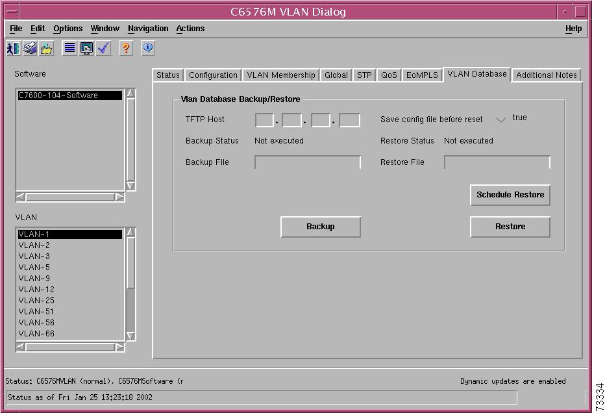Select VLAN-51 in the VLAN list
The width and height of the screenshot is (605, 413).
click(x=70, y=312)
